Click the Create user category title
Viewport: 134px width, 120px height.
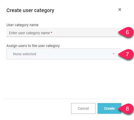point(30,11)
